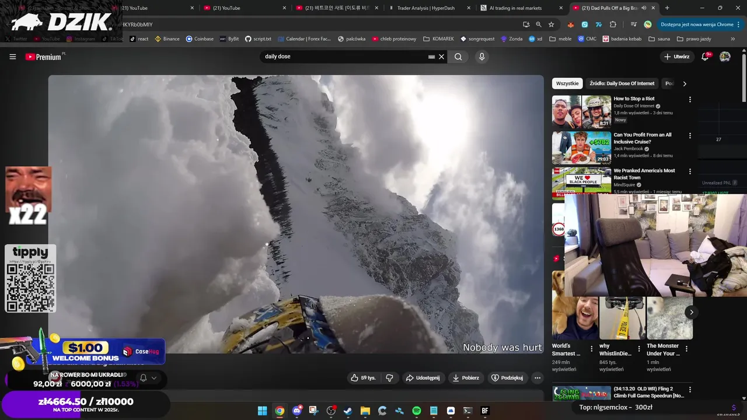Select Źródło: Daily Dose Of Internet chip

[622, 83]
